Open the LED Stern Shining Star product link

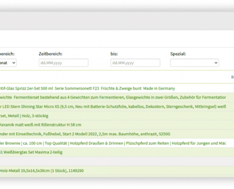coord(113,107)
